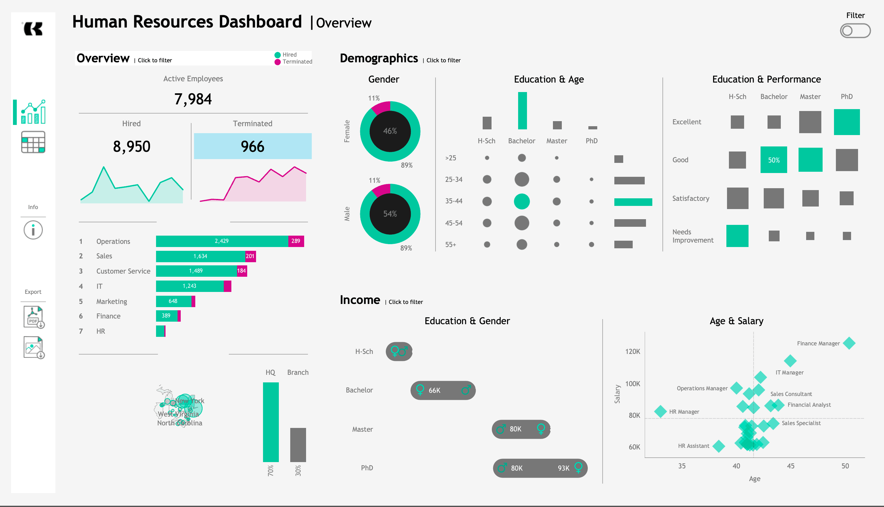Click the Terminated legend dot
This screenshot has width=884, height=507.
click(x=278, y=62)
